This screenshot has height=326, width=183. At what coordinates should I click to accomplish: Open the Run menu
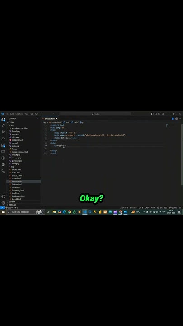click(x=36, y=114)
